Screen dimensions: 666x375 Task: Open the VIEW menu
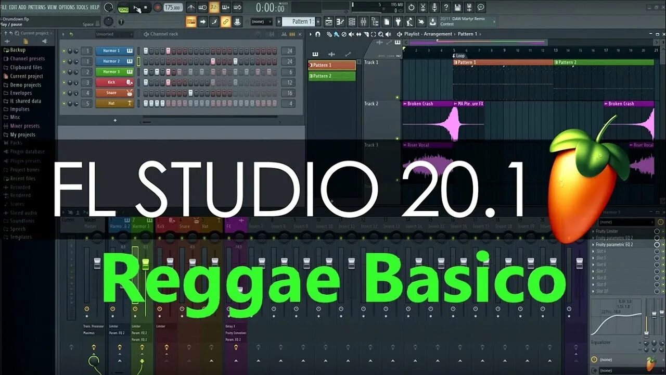tap(52, 7)
